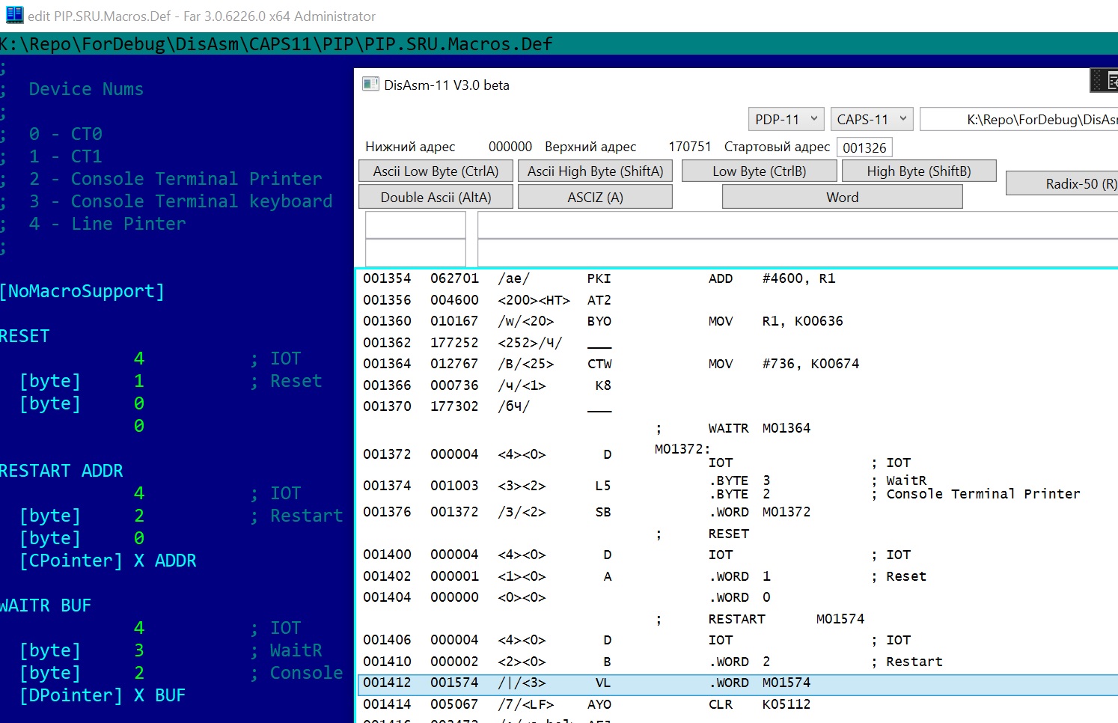The width and height of the screenshot is (1118, 723).
Task: Click the Far Manager icon in title bar
Action: [x=14, y=15]
